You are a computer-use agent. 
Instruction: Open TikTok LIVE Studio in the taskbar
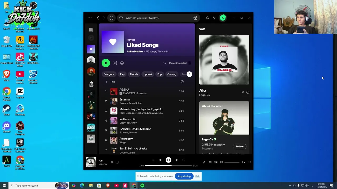pyautogui.click(x=125, y=186)
